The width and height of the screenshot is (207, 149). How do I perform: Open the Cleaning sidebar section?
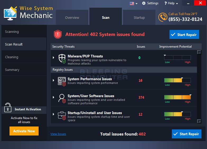(x=24, y=57)
